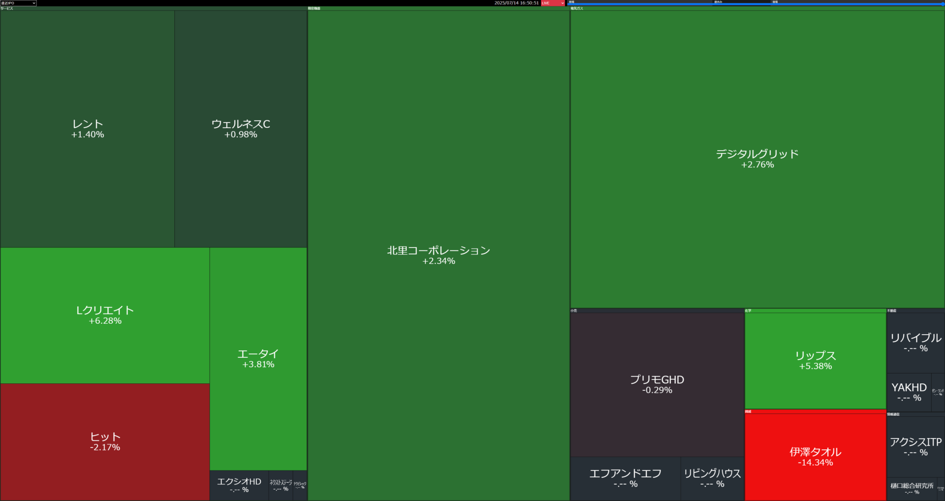This screenshot has width=945, height=501.
Task: Click the 精密機器 sector header
Action: click(439, 8)
